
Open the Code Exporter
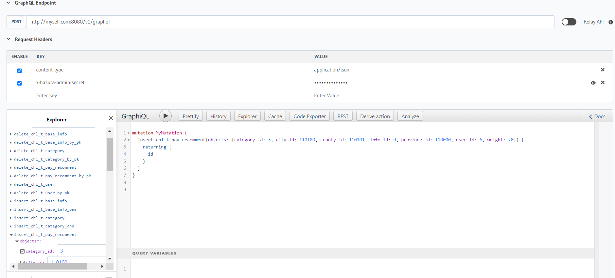click(x=309, y=116)
